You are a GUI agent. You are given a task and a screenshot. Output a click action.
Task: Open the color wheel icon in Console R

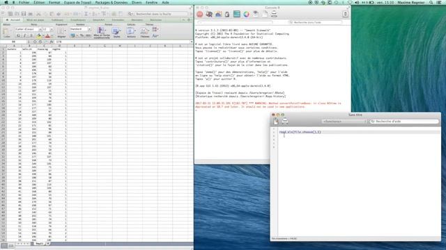pos(246,14)
